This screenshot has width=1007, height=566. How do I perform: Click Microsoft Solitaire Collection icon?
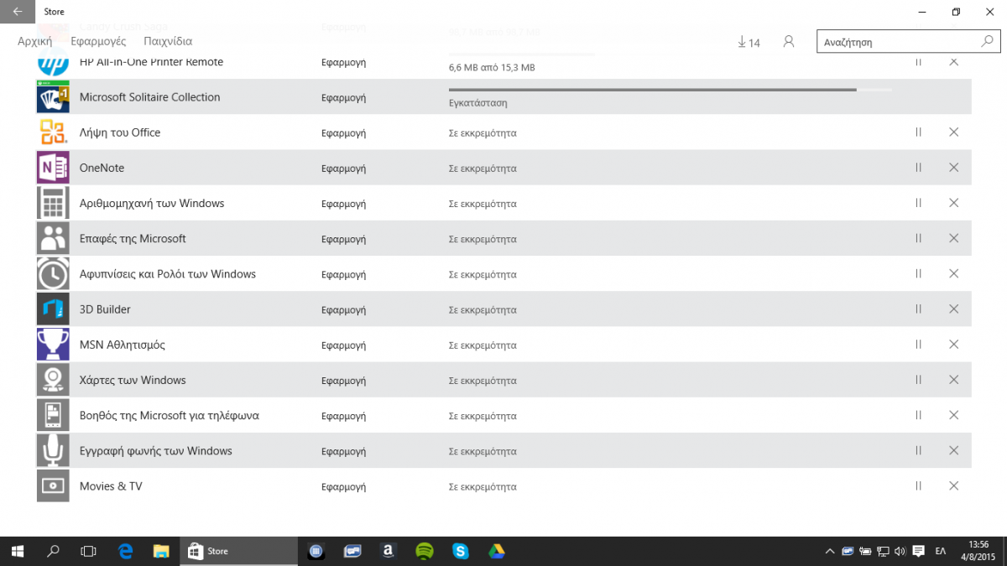coord(53,97)
